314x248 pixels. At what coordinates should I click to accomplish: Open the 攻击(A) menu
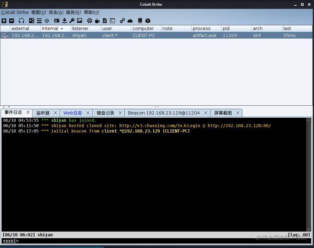pos(56,12)
